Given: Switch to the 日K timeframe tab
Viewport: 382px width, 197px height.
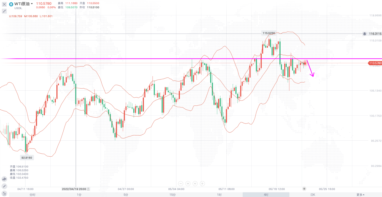Looking at the screenshot, I should [x=313, y=195].
